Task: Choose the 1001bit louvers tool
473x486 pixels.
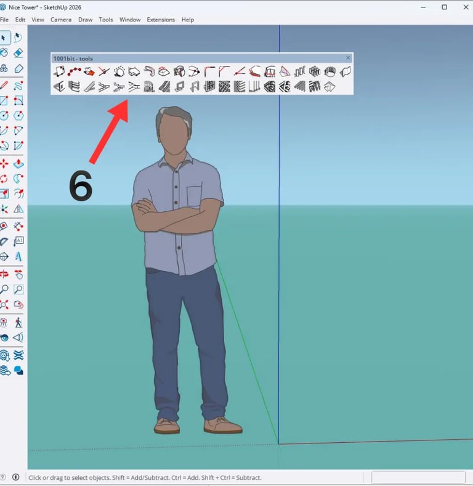Action: (x=240, y=87)
